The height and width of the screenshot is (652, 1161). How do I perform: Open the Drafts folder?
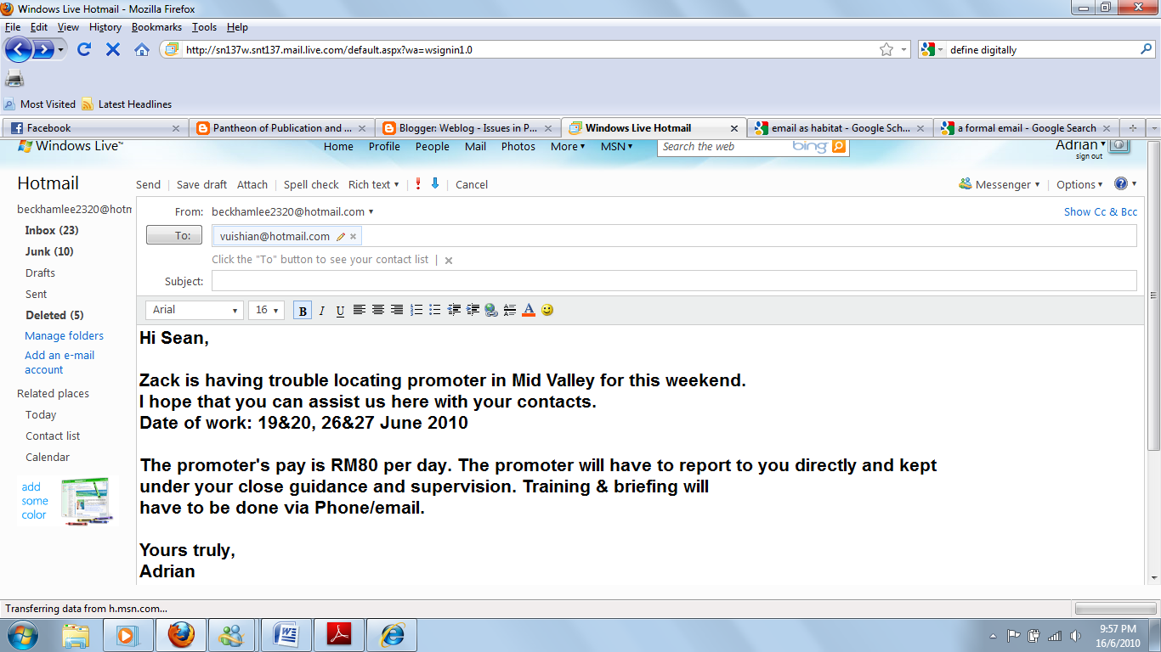click(x=40, y=273)
